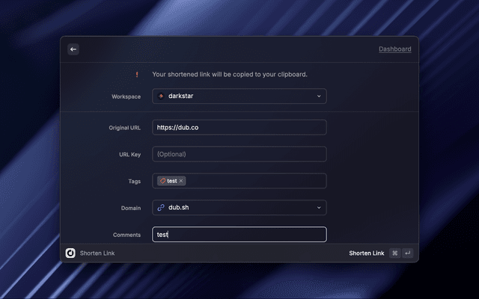
Task: Click into the URL Key field
Action: coord(239,154)
